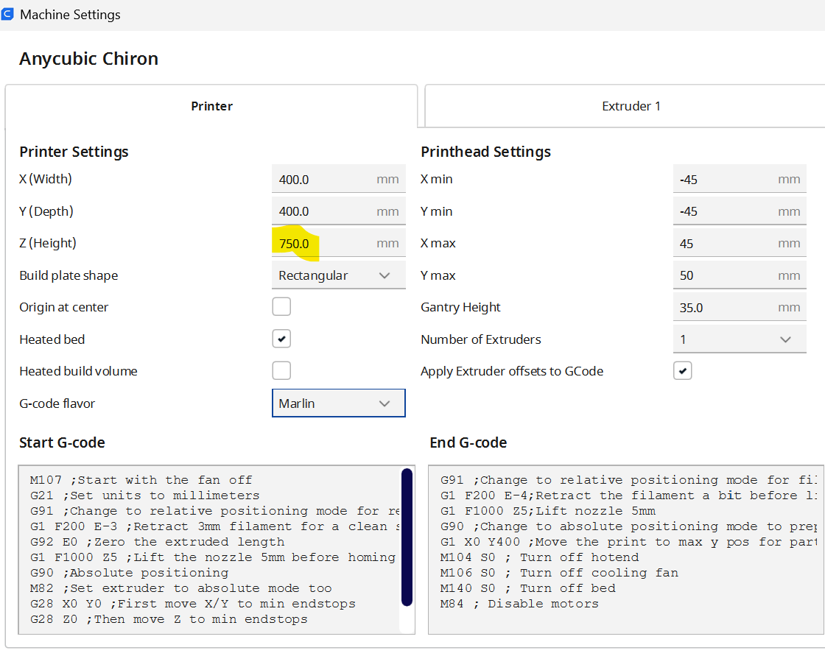Enable Heated build volume
Image resolution: width=825 pixels, height=670 pixels.
tap(281, 370)
